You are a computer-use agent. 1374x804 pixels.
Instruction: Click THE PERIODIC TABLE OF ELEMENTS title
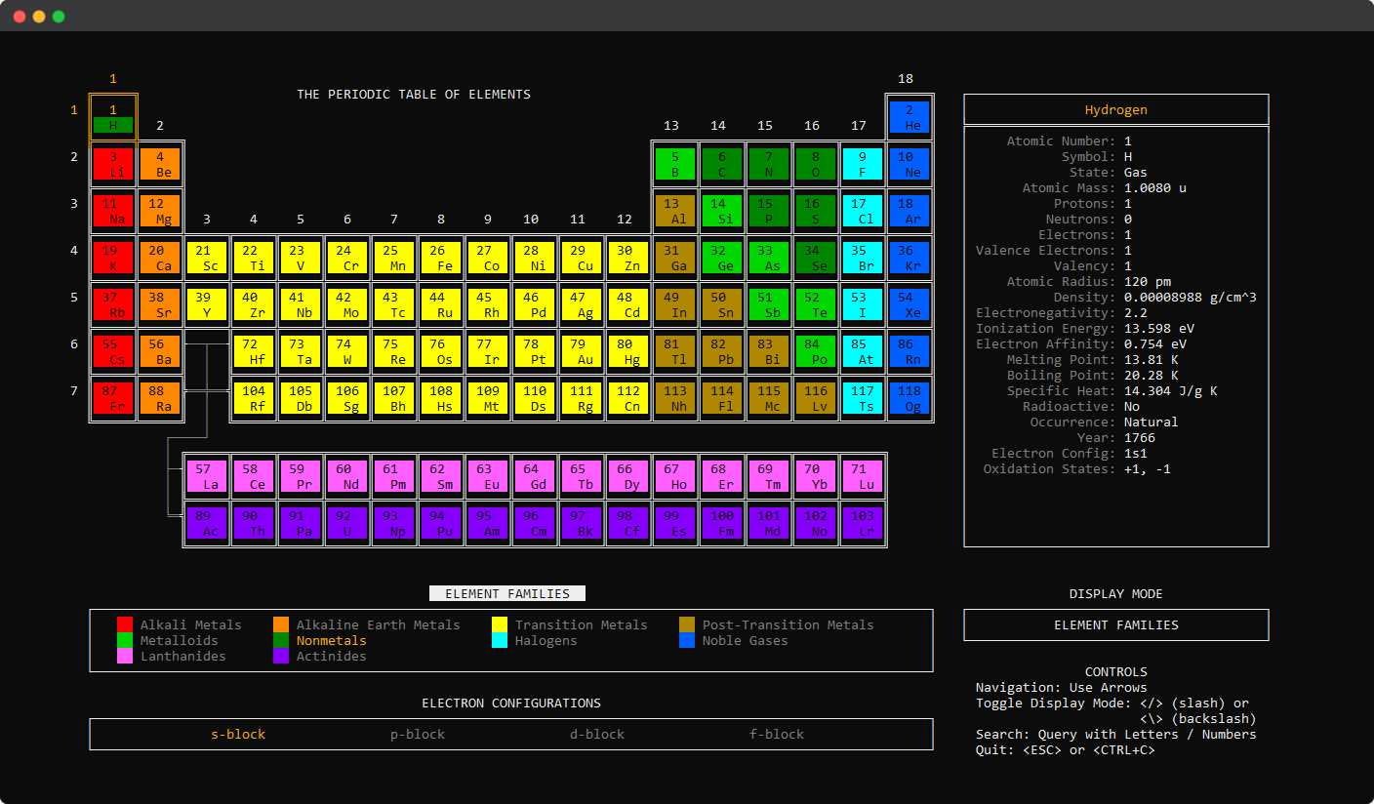414,94
